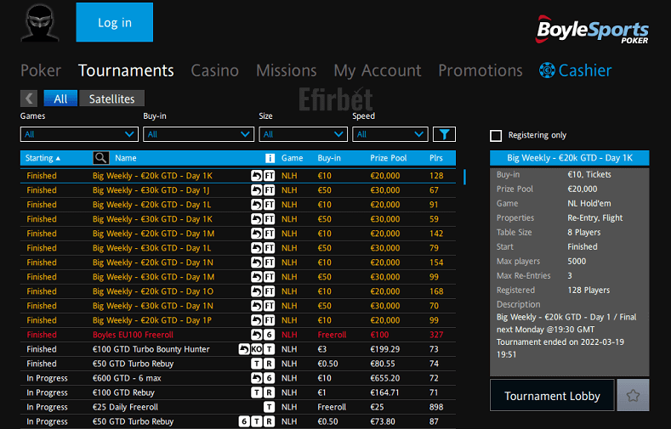Open the Poker menu

pyautogui.click(x=41, y=71)
